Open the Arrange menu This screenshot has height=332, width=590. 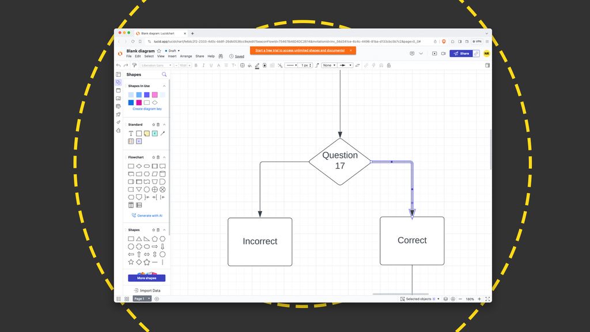[186, 56]
